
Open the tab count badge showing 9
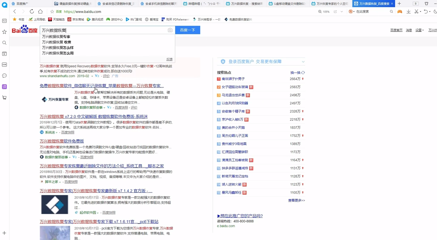pos(416,4)
